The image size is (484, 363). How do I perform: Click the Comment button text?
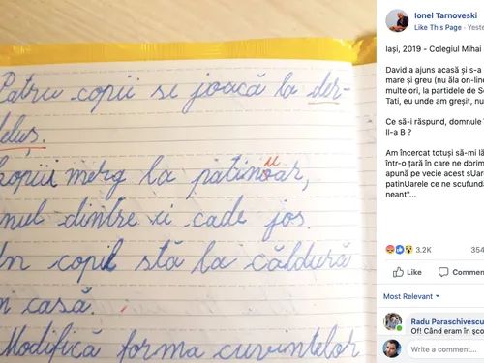point(469,272)
